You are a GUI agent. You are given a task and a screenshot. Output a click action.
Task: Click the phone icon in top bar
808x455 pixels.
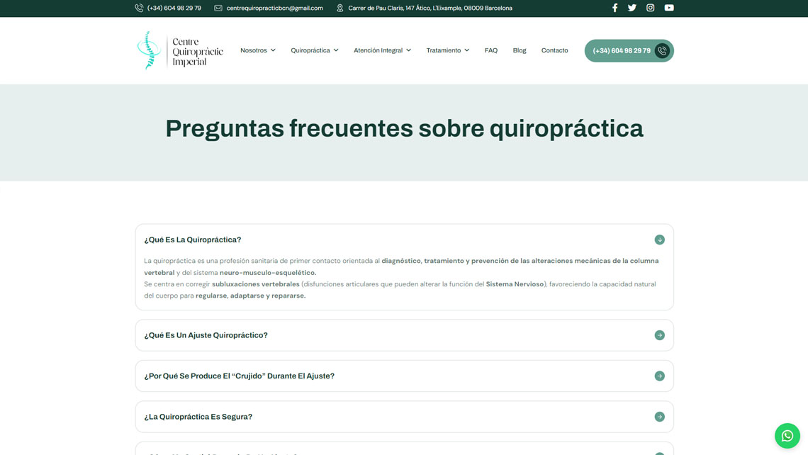click(139, 8)
